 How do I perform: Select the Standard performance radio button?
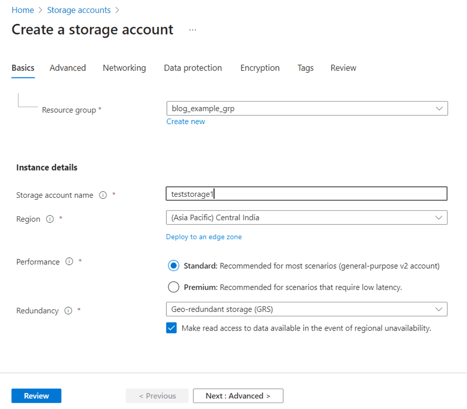(x=173, y=266)
